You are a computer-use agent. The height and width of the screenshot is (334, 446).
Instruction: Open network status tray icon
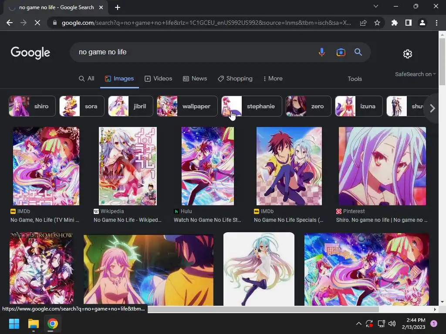pyautogui.click(x=381, y=324)
